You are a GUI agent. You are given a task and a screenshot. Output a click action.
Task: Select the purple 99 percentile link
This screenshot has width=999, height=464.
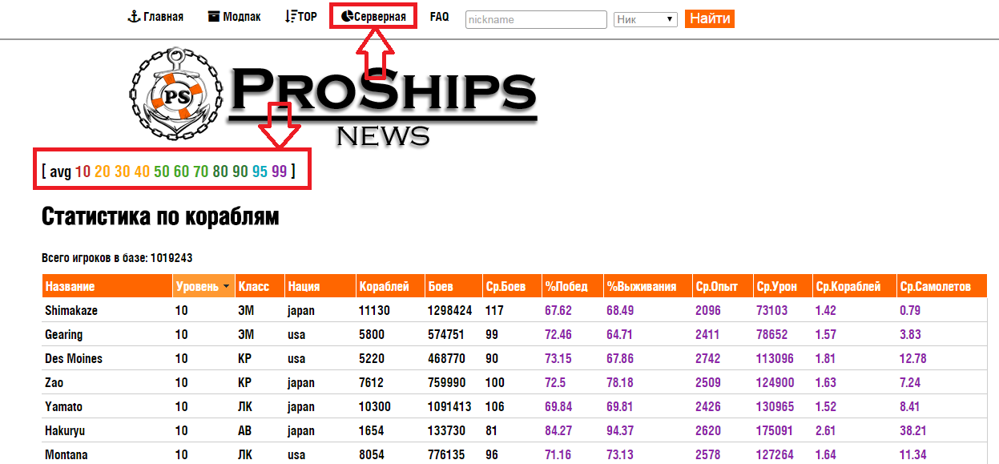279,171
